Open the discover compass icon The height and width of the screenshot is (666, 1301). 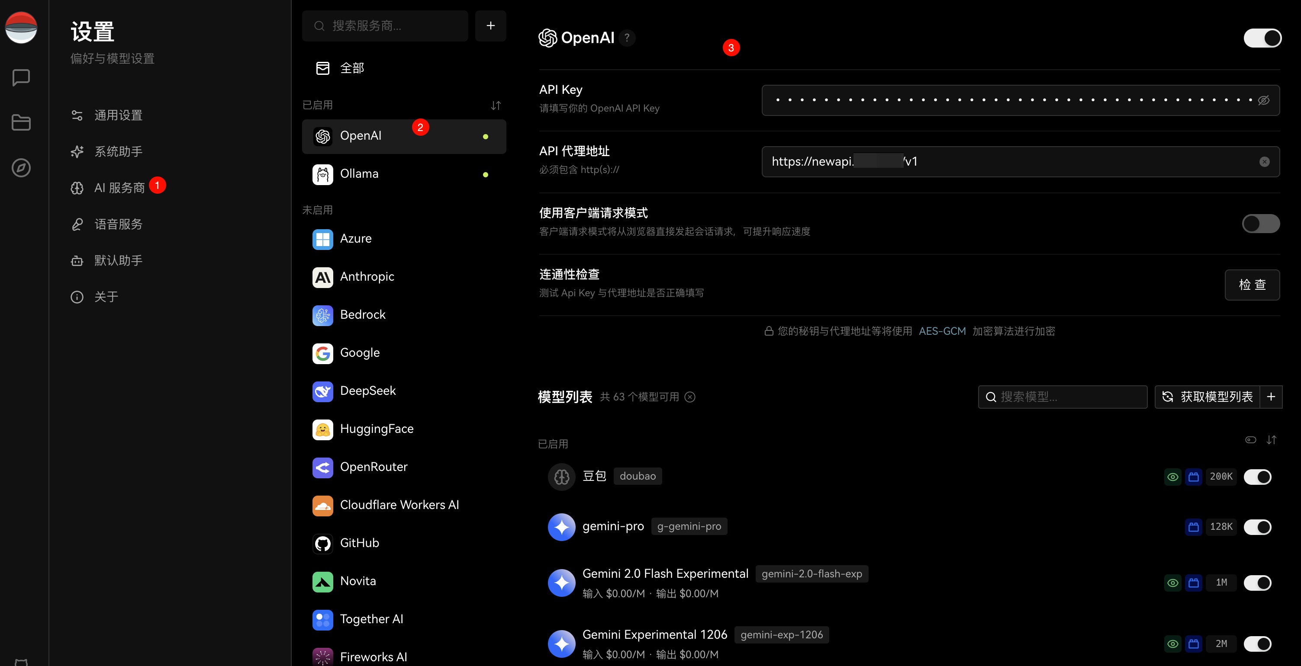pos(21,168)
